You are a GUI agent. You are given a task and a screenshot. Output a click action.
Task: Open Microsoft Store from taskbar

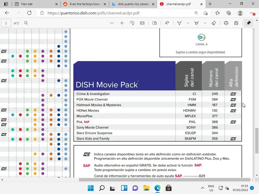168,188
